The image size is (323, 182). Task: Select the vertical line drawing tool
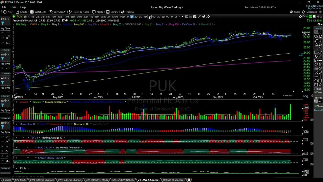pyautogui.click(x=320, y=76)
